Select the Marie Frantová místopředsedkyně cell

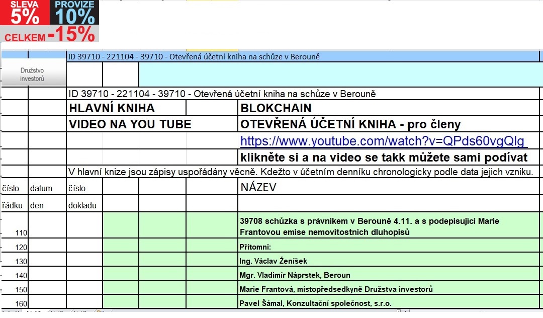pos(389,288)
